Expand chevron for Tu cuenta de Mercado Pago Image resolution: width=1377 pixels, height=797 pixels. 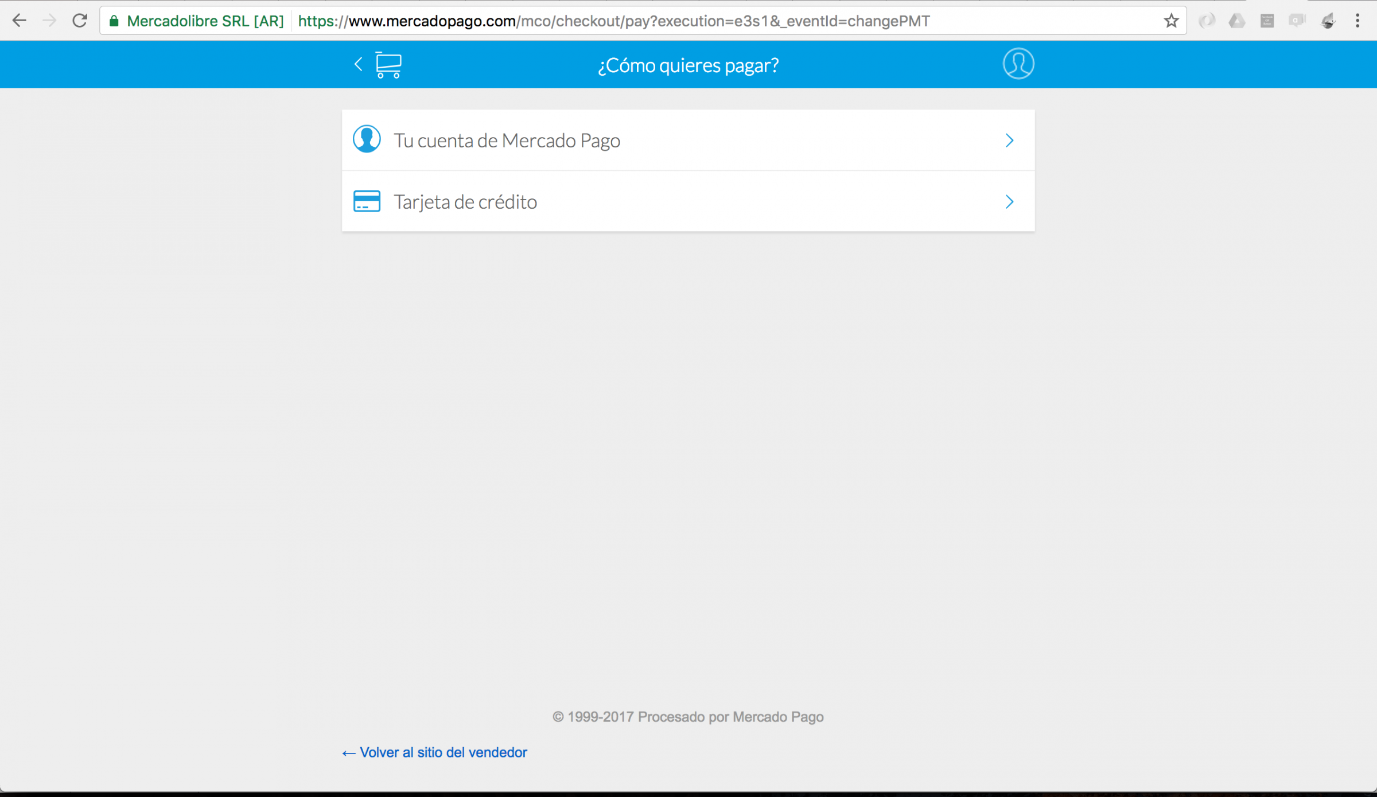coord(1009,140)
